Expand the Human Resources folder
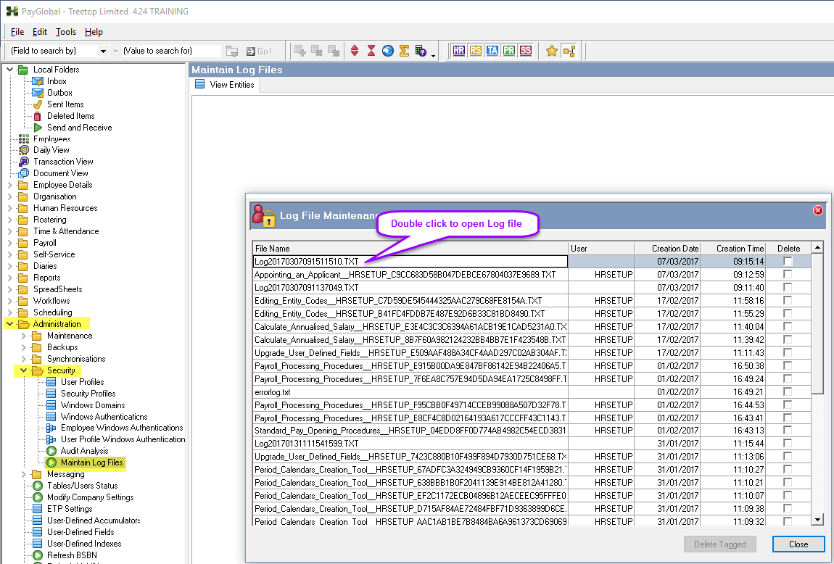834x564 pixels. click(x=9, y=208)
